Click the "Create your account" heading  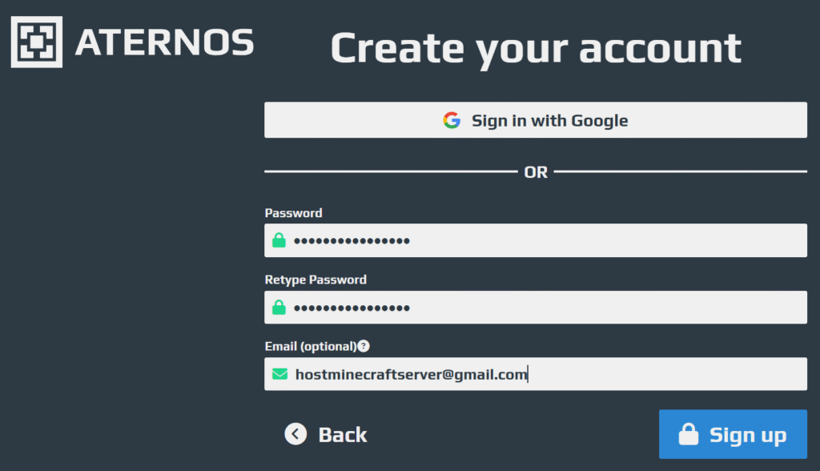click(x=536, y=48)
